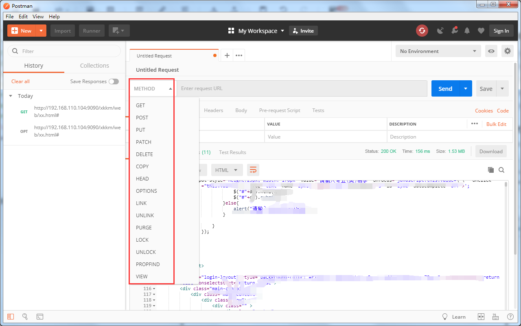The height and width of the screenshot is (326, 521).
Task: Switch to Collections tab
Action: (x=94, y=66)
